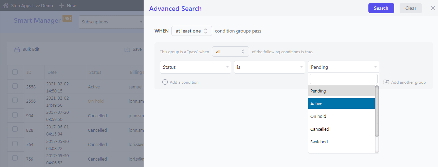Click the Bulk Edit briefcase icon
This screenshot has height=167, width=438.
17,49
